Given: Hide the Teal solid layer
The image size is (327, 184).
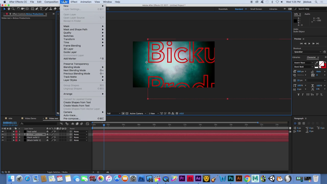Looking at the screenshot, I should 3,132.
